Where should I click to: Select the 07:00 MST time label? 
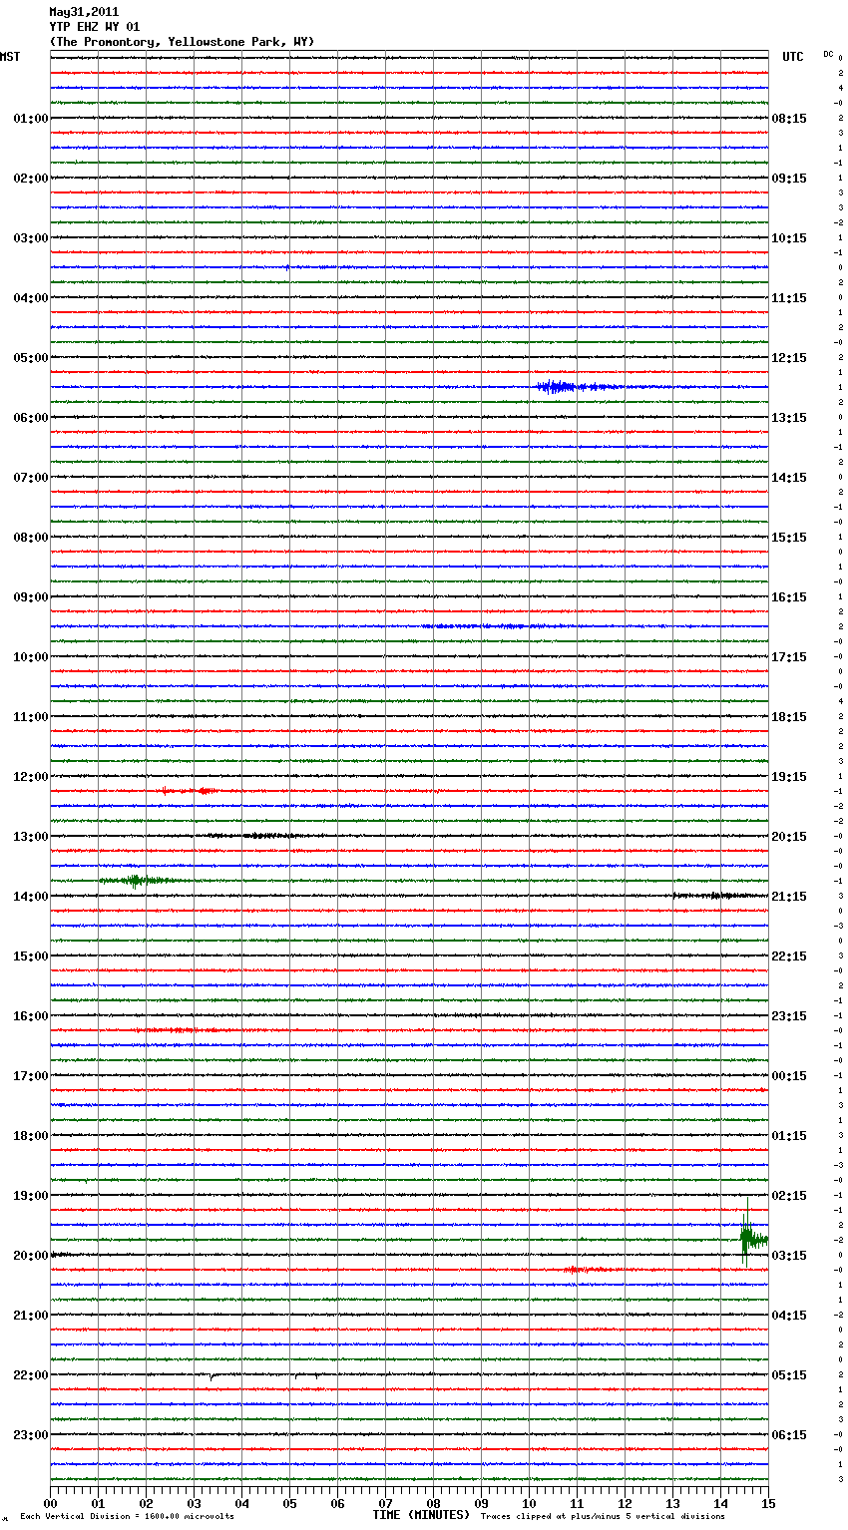tap(31, 478)
